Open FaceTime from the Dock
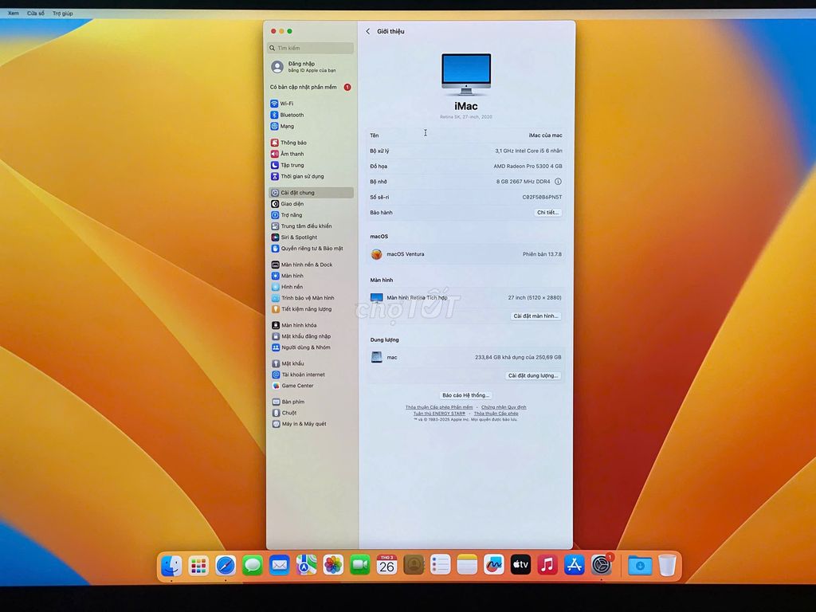The image size is (816, 612). click(360, 565)
